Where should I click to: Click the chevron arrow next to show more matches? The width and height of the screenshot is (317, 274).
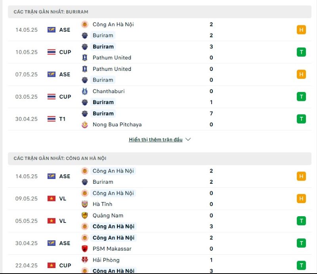pyautogui.click(x=188, y=139)
